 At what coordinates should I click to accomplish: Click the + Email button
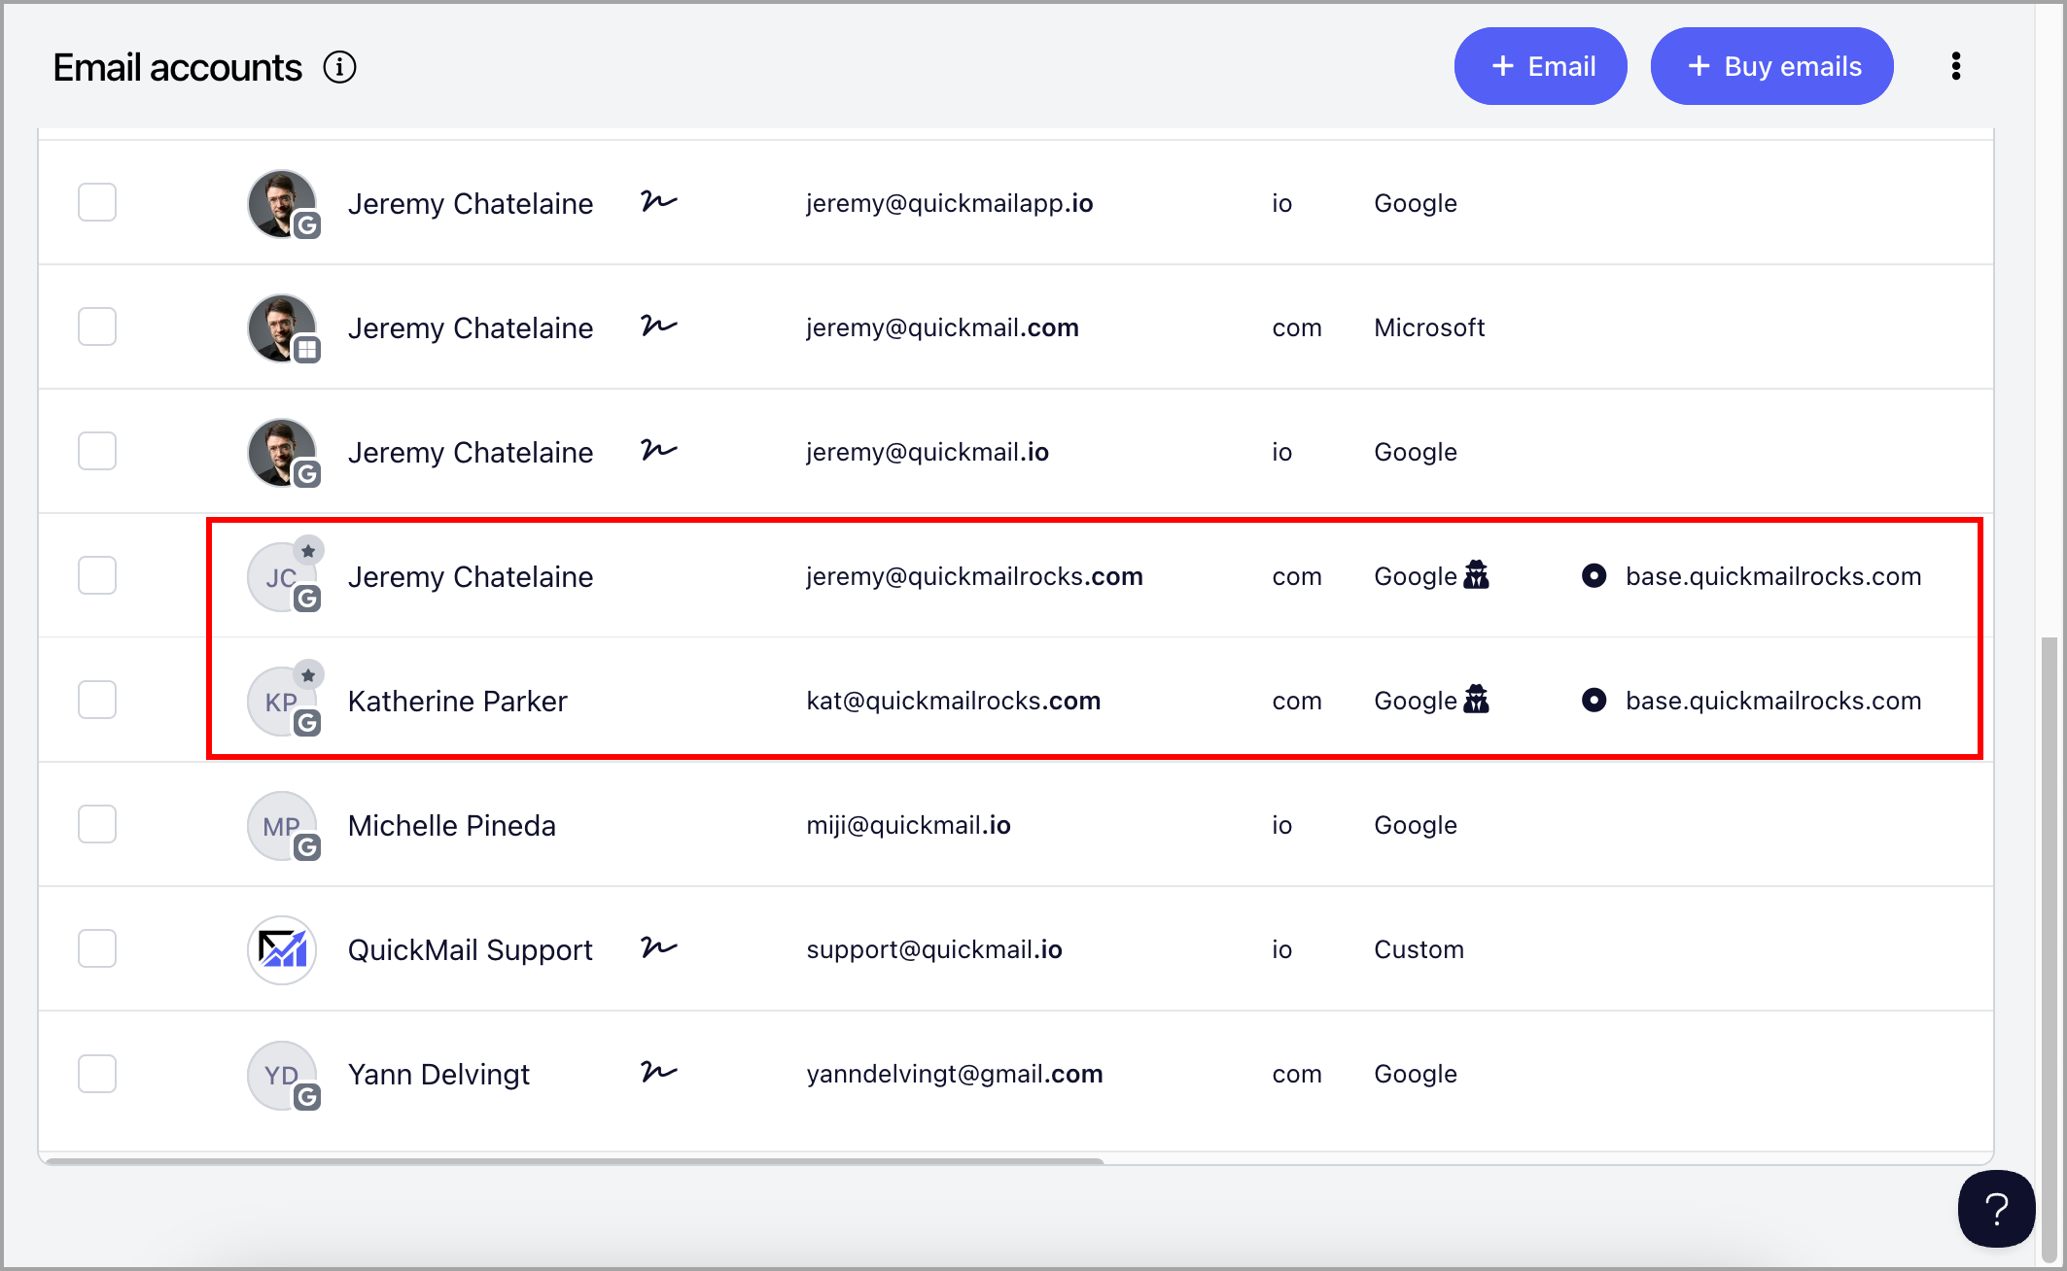click(x=1540, y=66)
